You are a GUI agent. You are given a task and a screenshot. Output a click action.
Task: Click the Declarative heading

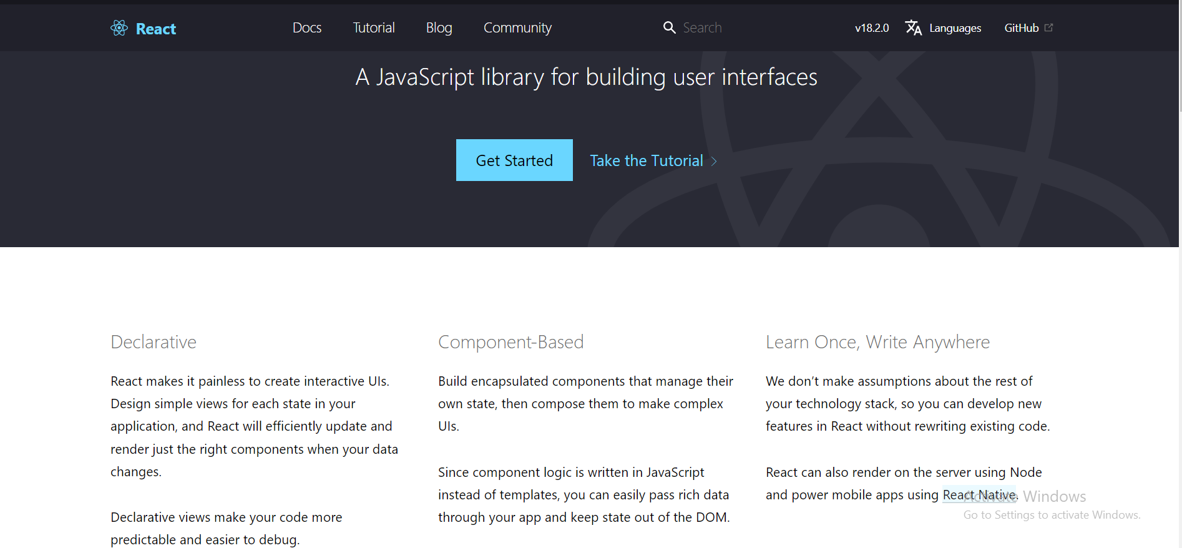tap(154, 342)
